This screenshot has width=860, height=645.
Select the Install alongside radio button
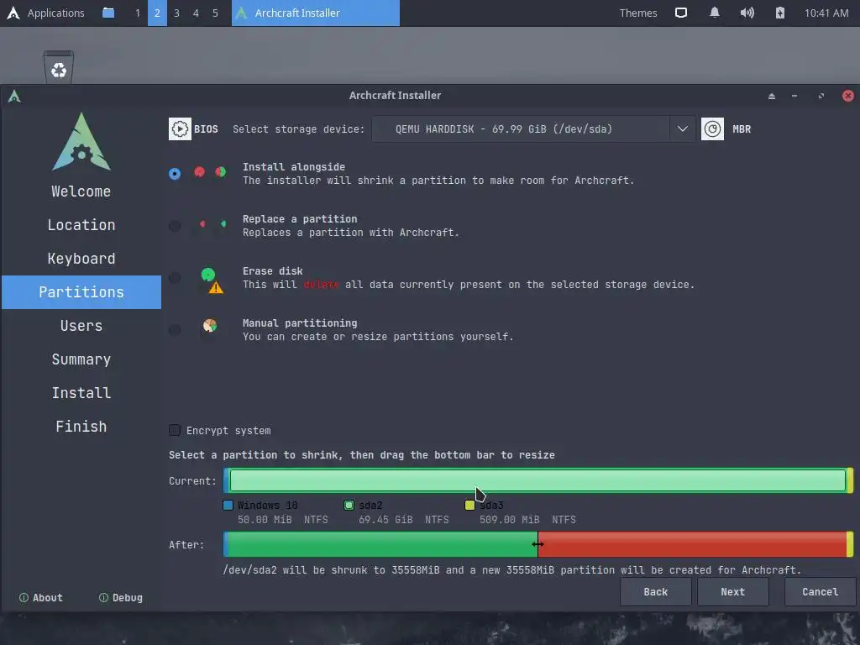pos(175,174)
